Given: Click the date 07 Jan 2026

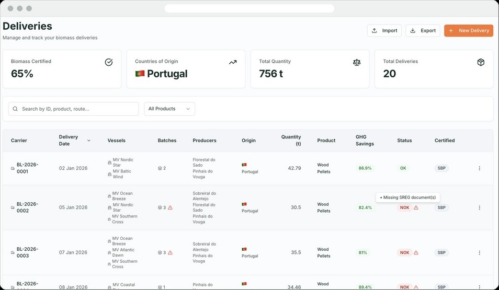Looking at the screenshot, I should click(x=73, y=252).
